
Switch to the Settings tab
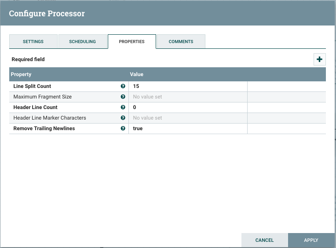(33, 41)
